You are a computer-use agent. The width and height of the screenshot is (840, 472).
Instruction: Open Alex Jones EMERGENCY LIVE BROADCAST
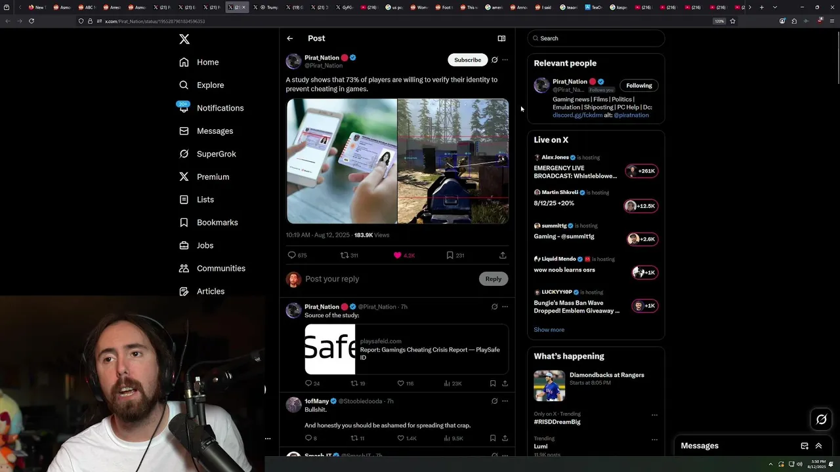tap(596, 167)
